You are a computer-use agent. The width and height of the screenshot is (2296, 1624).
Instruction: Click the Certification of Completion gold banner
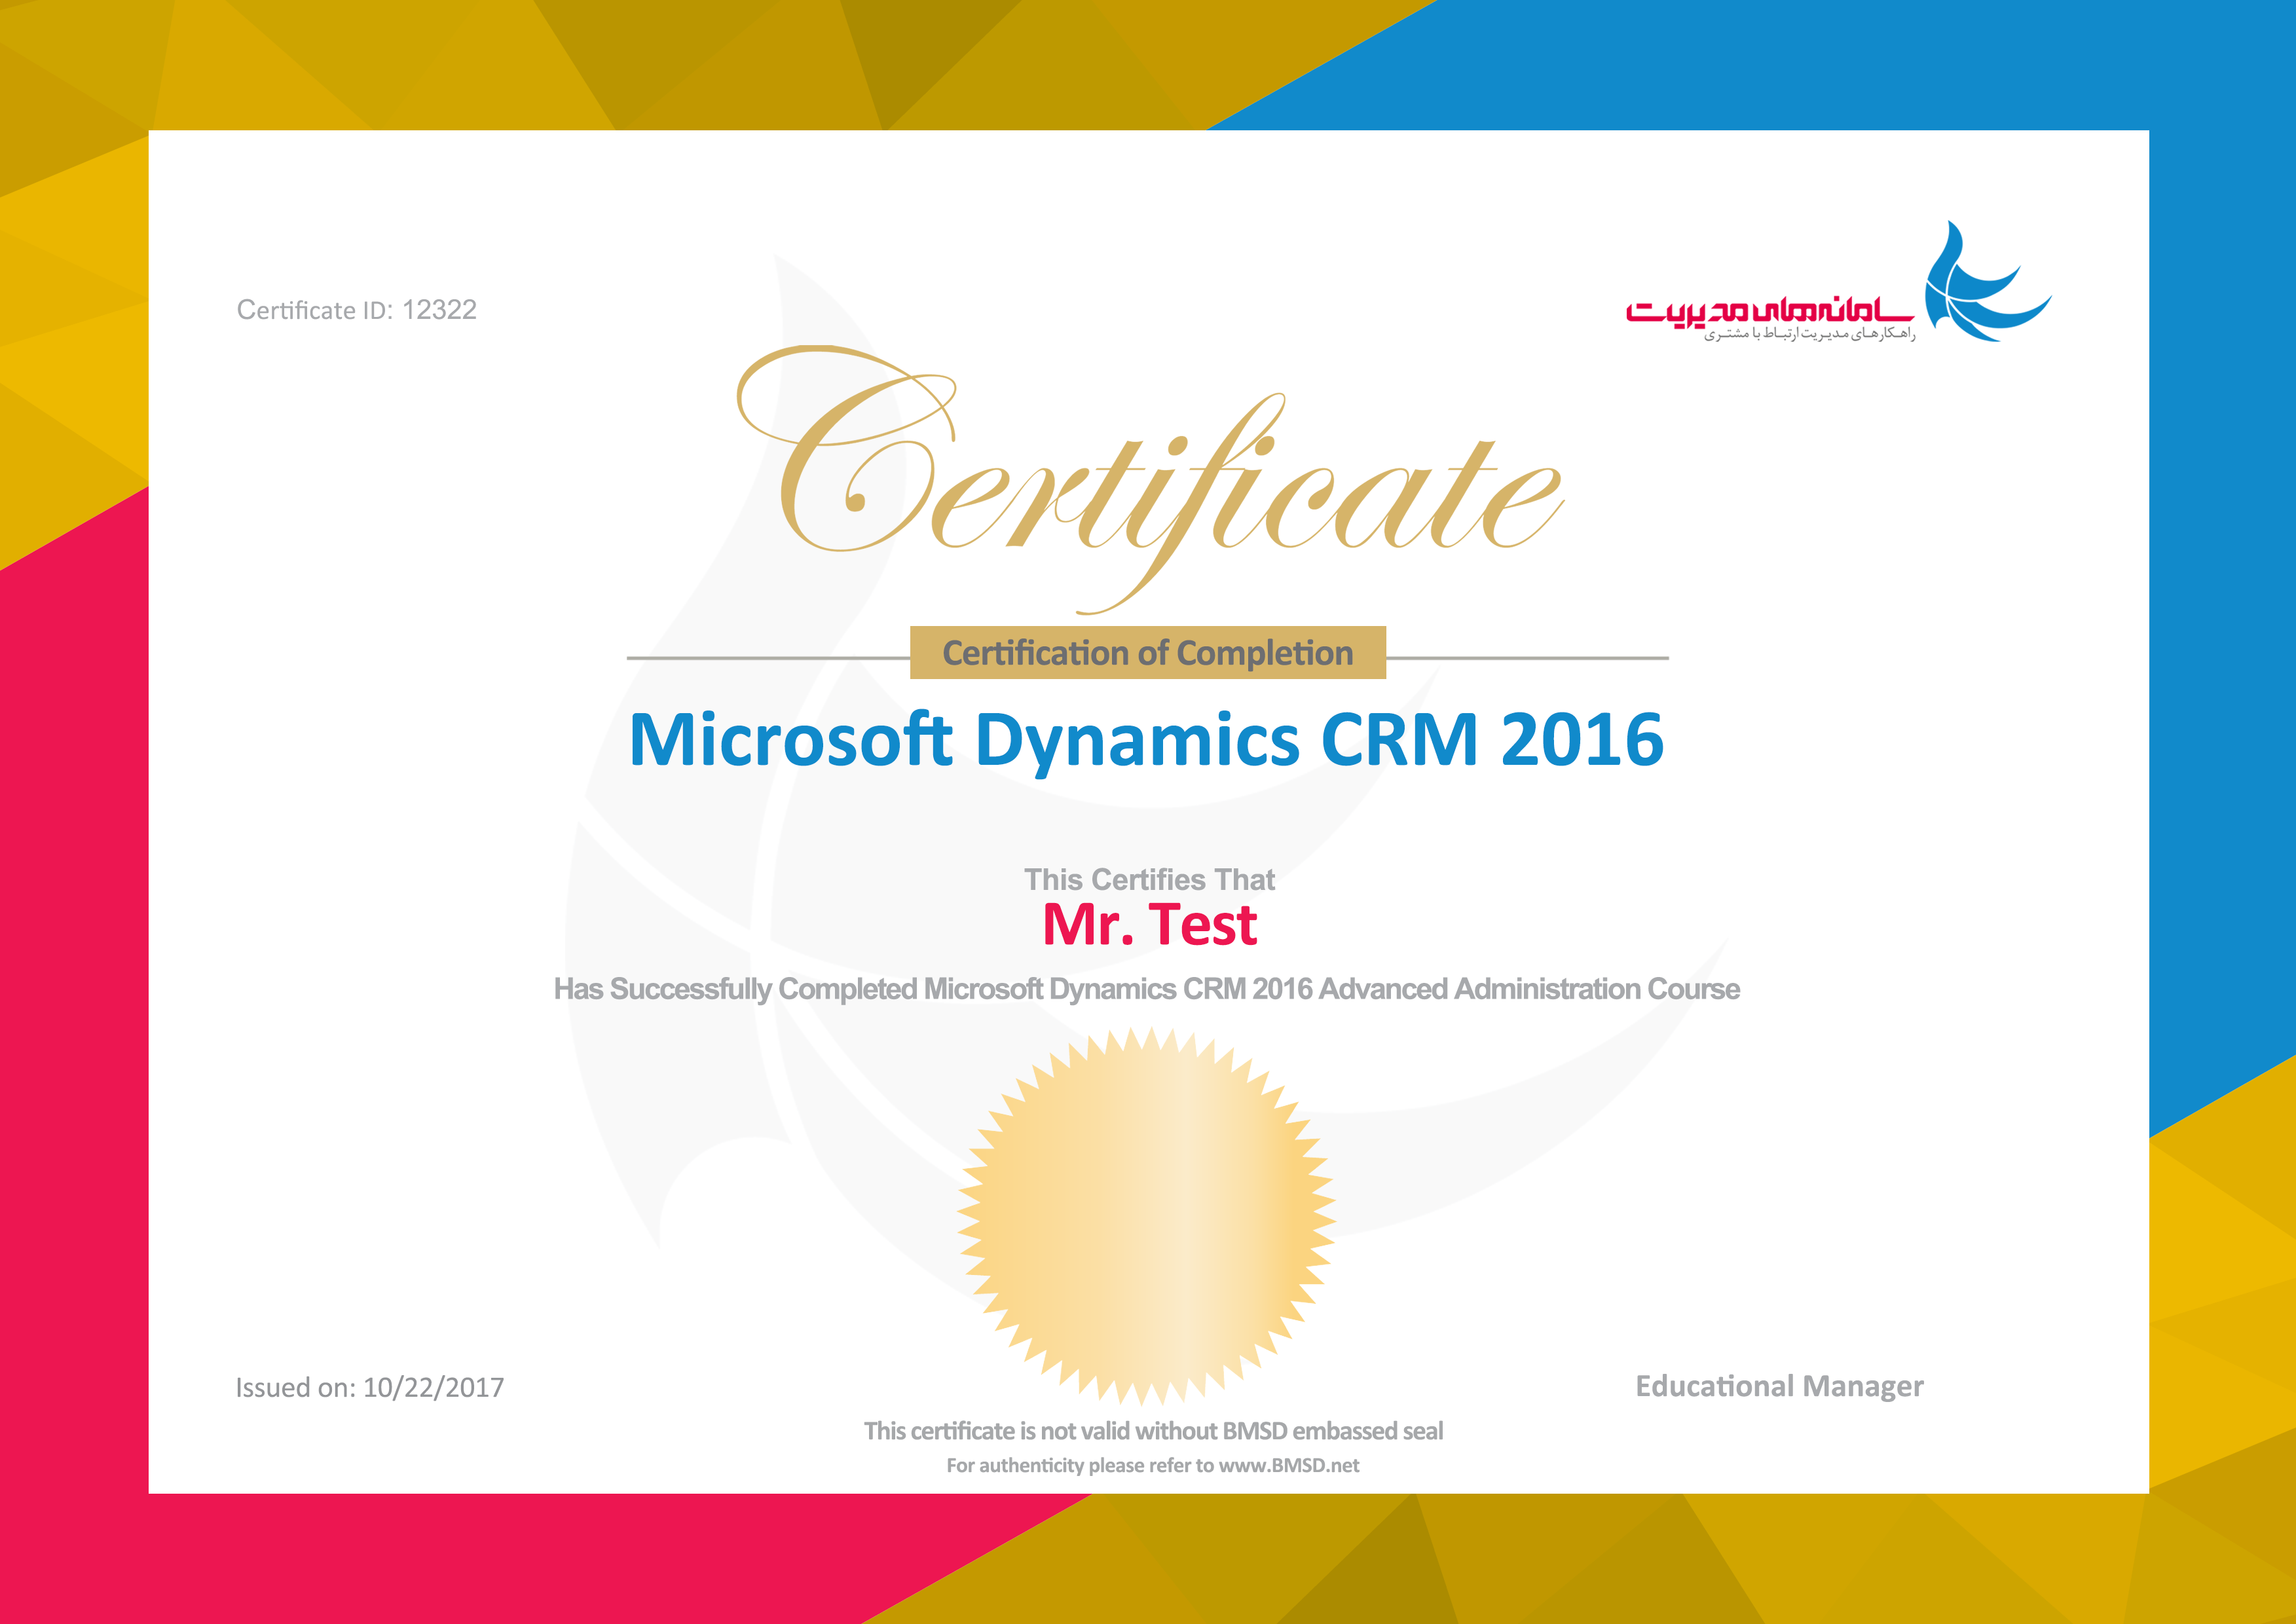click(x=1147, y=653)
